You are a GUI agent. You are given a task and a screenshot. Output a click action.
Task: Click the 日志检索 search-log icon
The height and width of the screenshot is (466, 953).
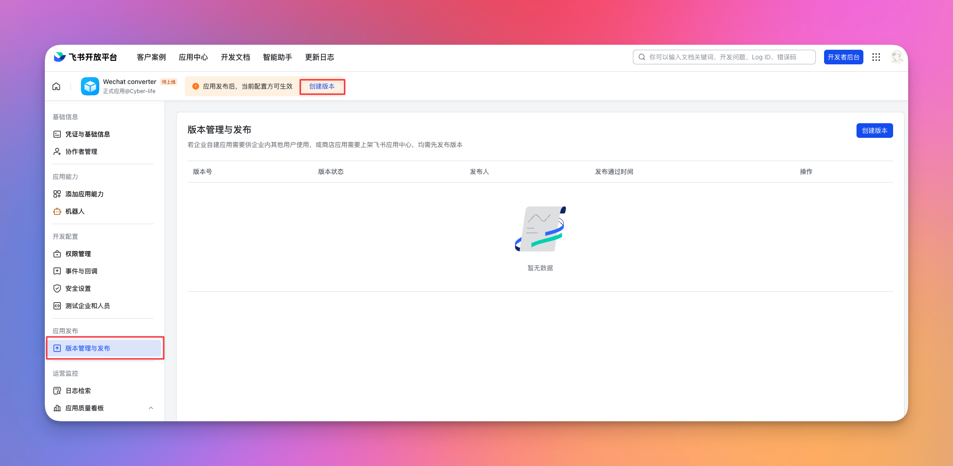point(57,391)
